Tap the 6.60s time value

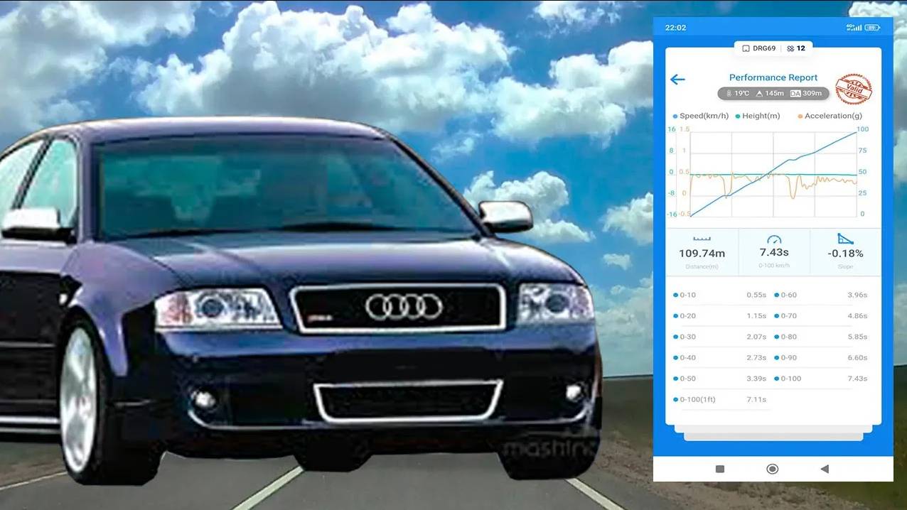tap(857, 357)
